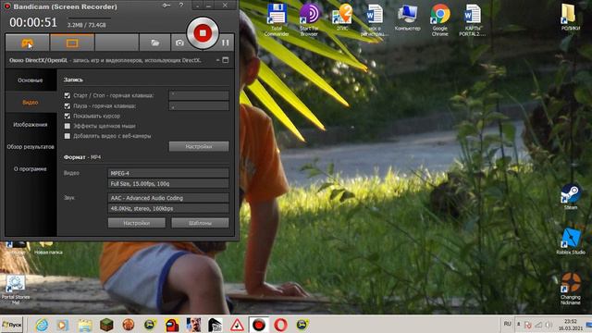Click the Full Size, 15.00fps, 100q field

click(168, 183)
